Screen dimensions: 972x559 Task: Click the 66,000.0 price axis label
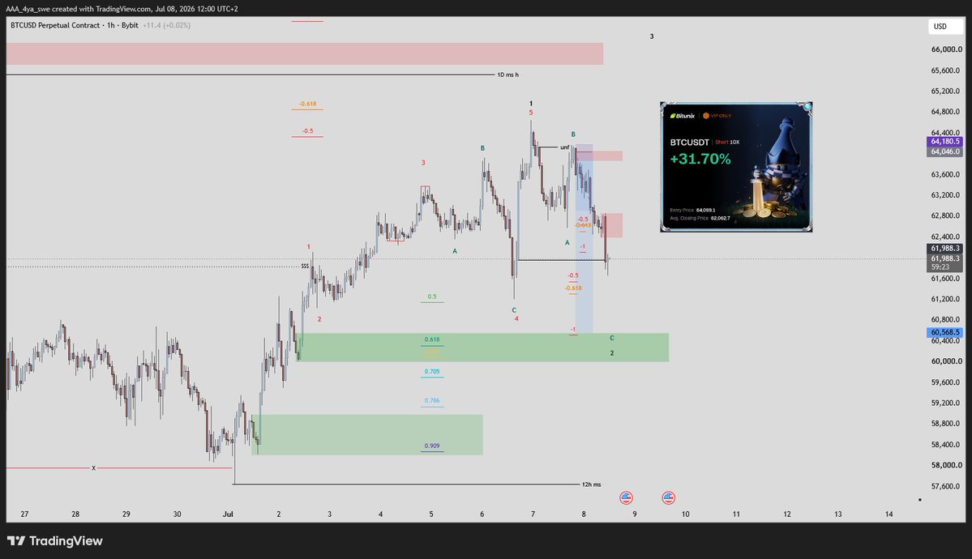tap(947, 49)
